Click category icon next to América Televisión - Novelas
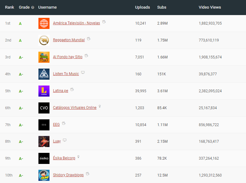Image resolution: width=246 pixels, height=183 pixels. pos(104,22)
